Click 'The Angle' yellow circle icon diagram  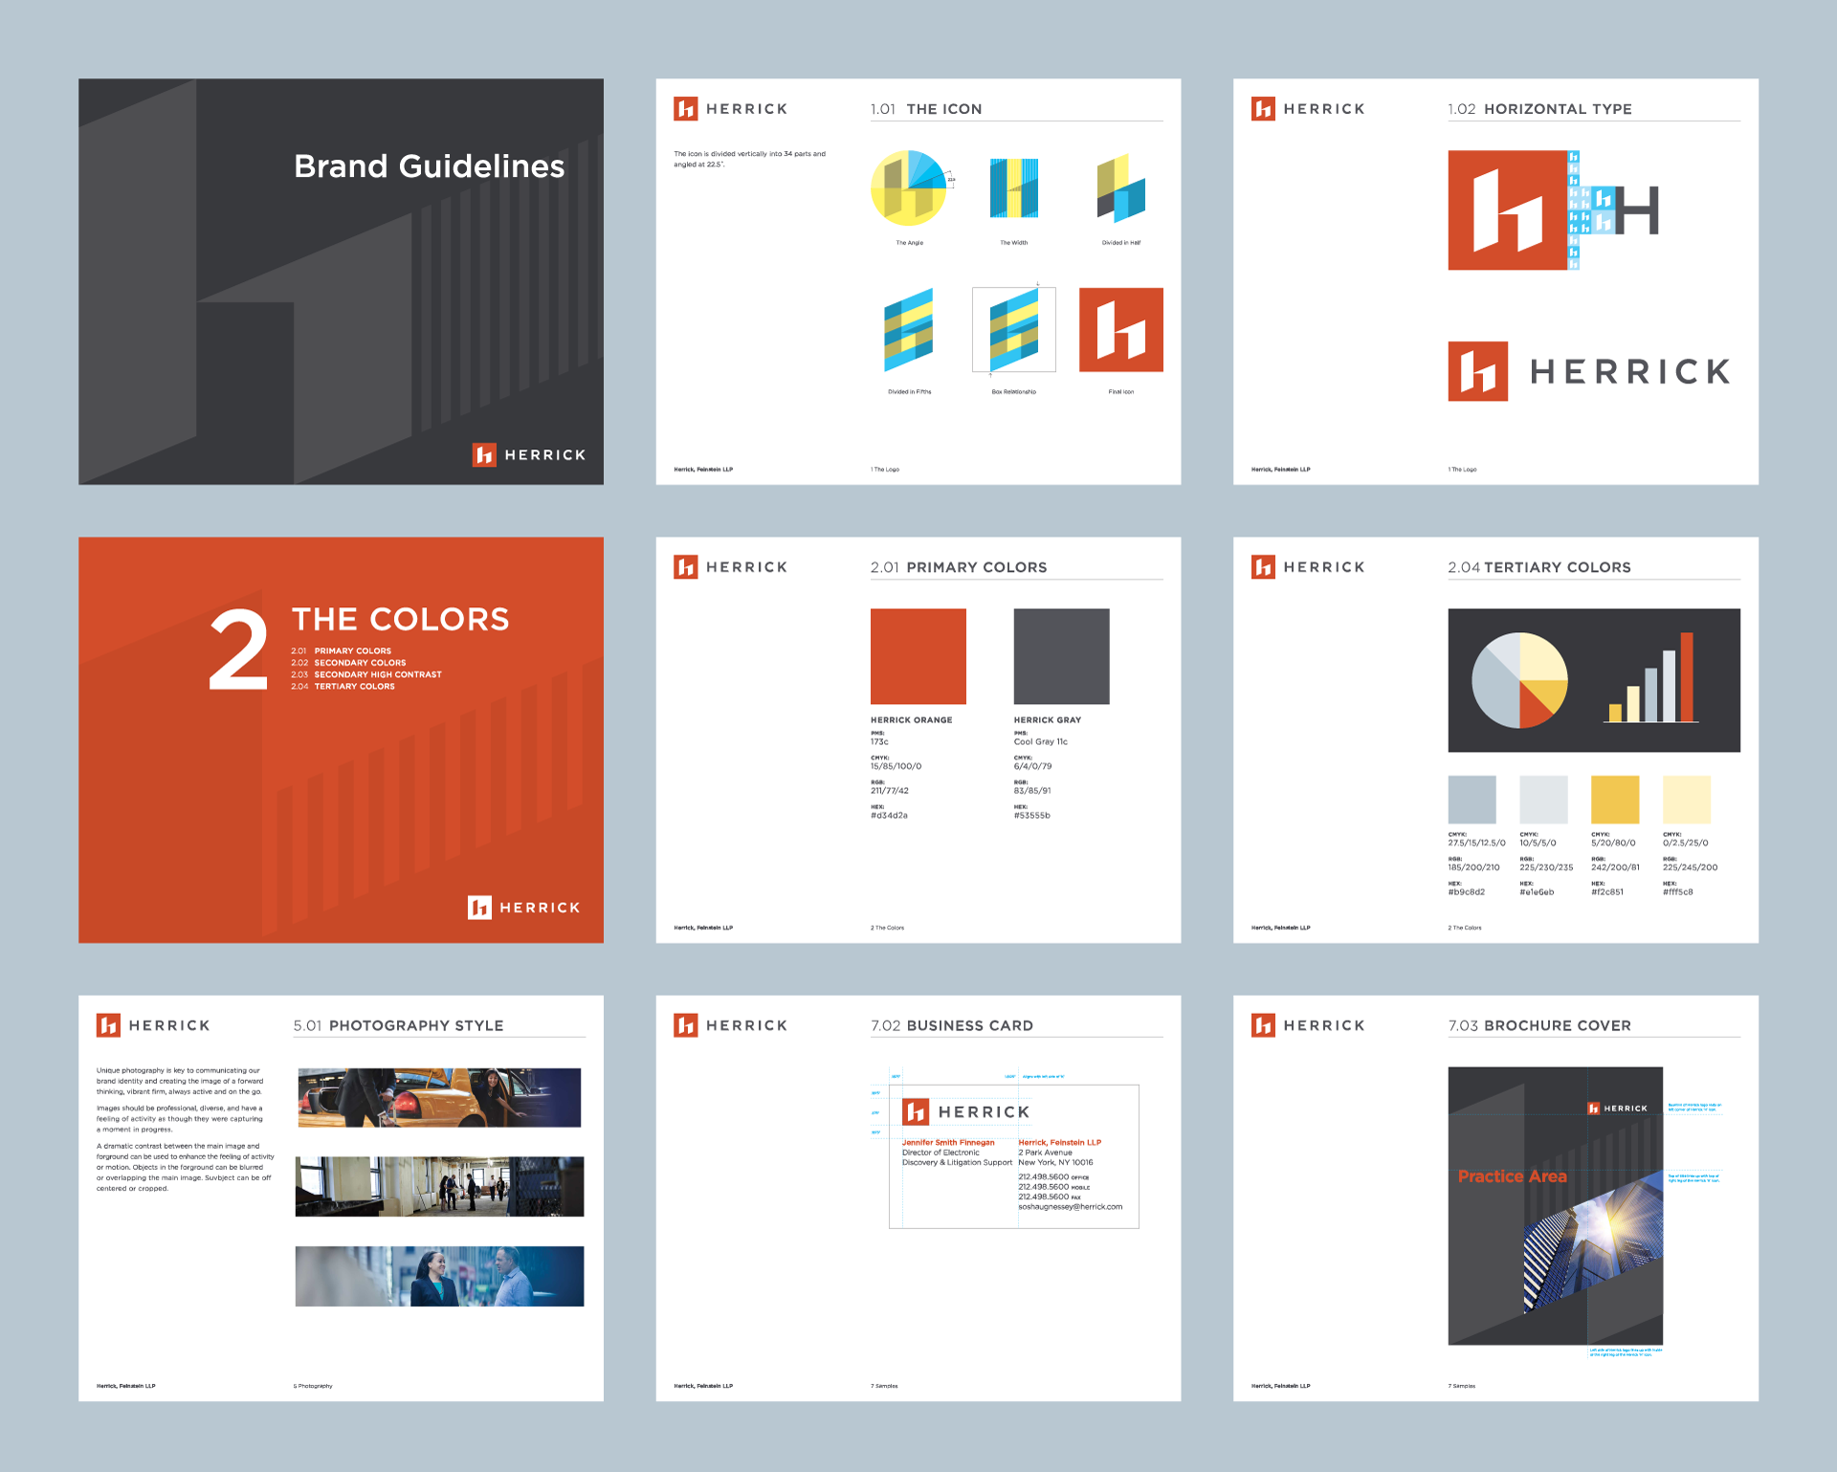(908, 188)
